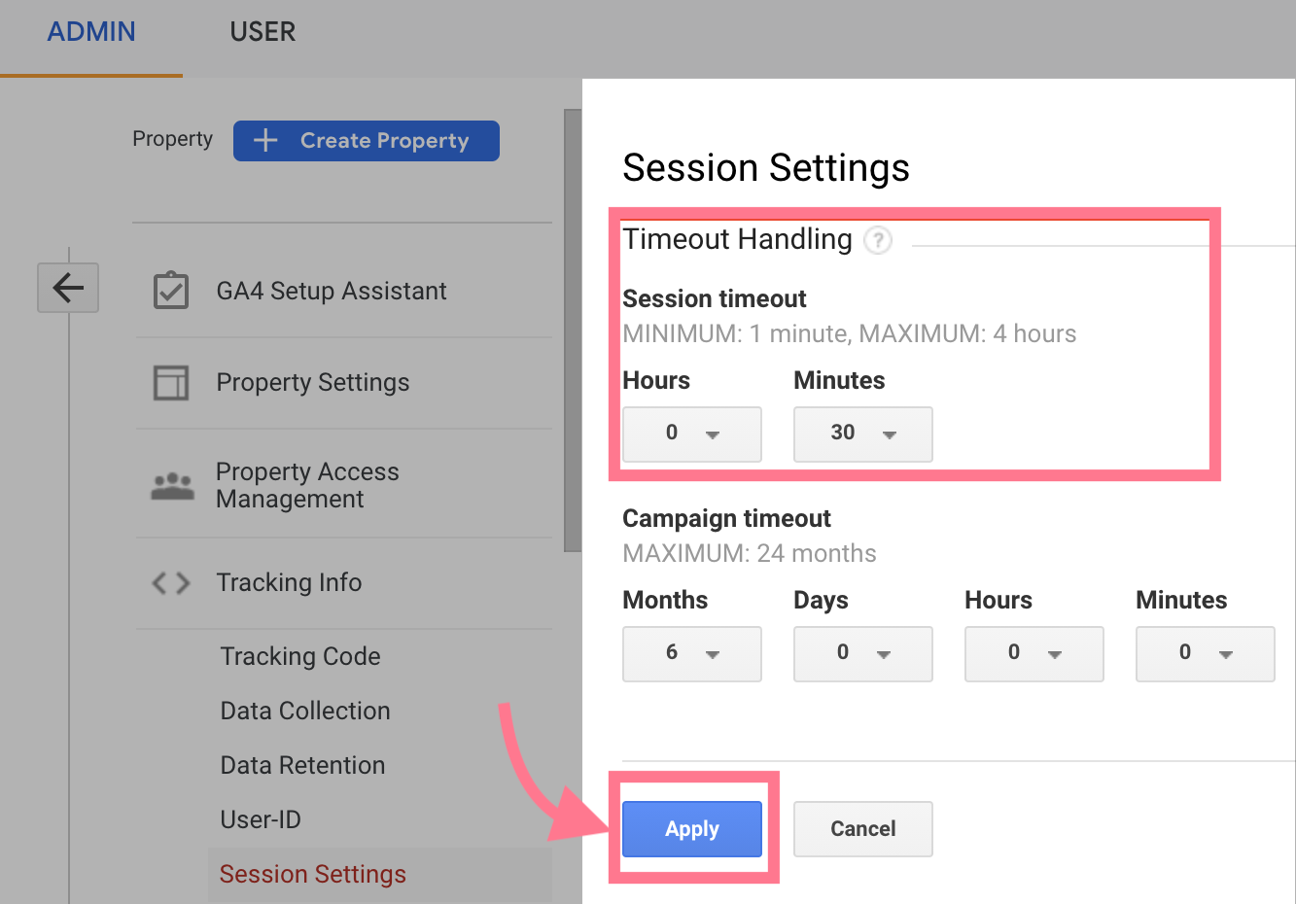Viewport: 1296px width, 904px height.
Task: Open the session timeout Minutes dropdown showing 30
Action: 862,435
